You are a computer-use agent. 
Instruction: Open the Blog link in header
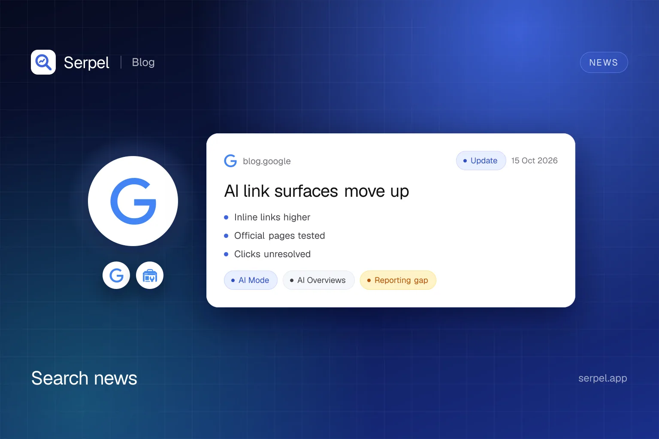(x=143, y=62)
